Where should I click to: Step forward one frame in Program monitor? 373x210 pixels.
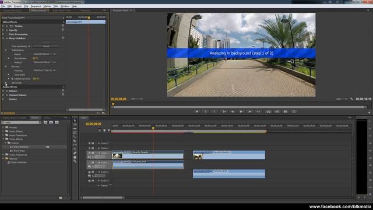(249, 111)
